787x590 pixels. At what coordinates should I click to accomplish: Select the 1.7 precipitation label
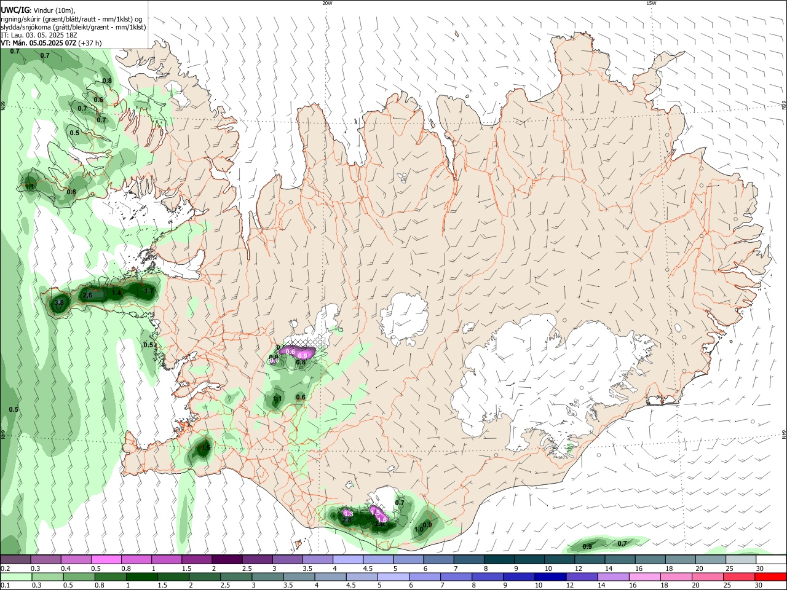pyautogui.click(x=149, y=291)
